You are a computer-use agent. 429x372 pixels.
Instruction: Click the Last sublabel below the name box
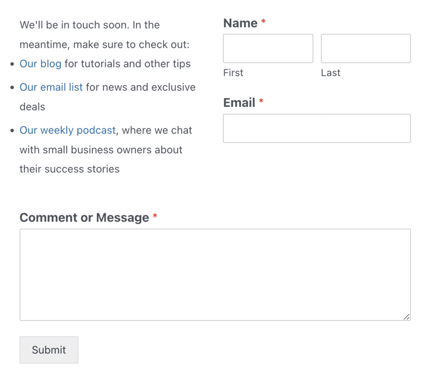(x=331, y=72)
